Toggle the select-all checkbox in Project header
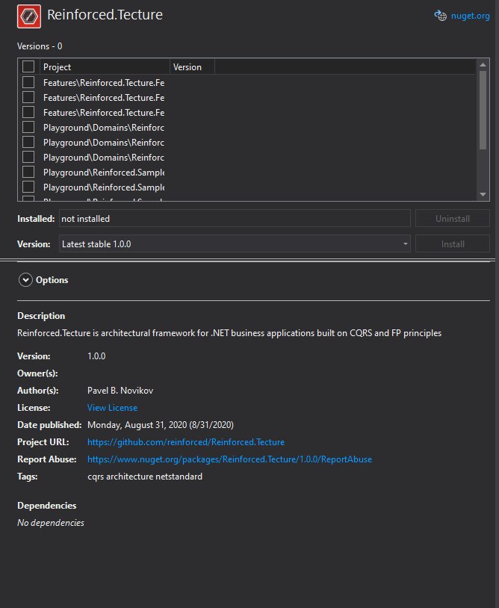 click(x=28, y=66)
